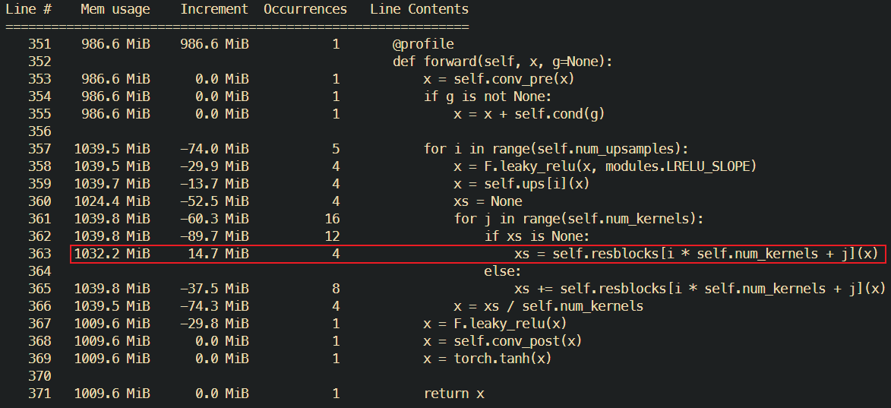Select the "x = xs / self.num_kernels" line
The height and width of the screenshot is (408, 891).
548,306
